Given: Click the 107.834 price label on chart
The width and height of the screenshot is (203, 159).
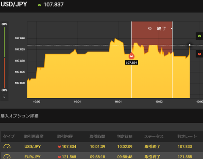Looking at the screenshot, I should point(132,62).
